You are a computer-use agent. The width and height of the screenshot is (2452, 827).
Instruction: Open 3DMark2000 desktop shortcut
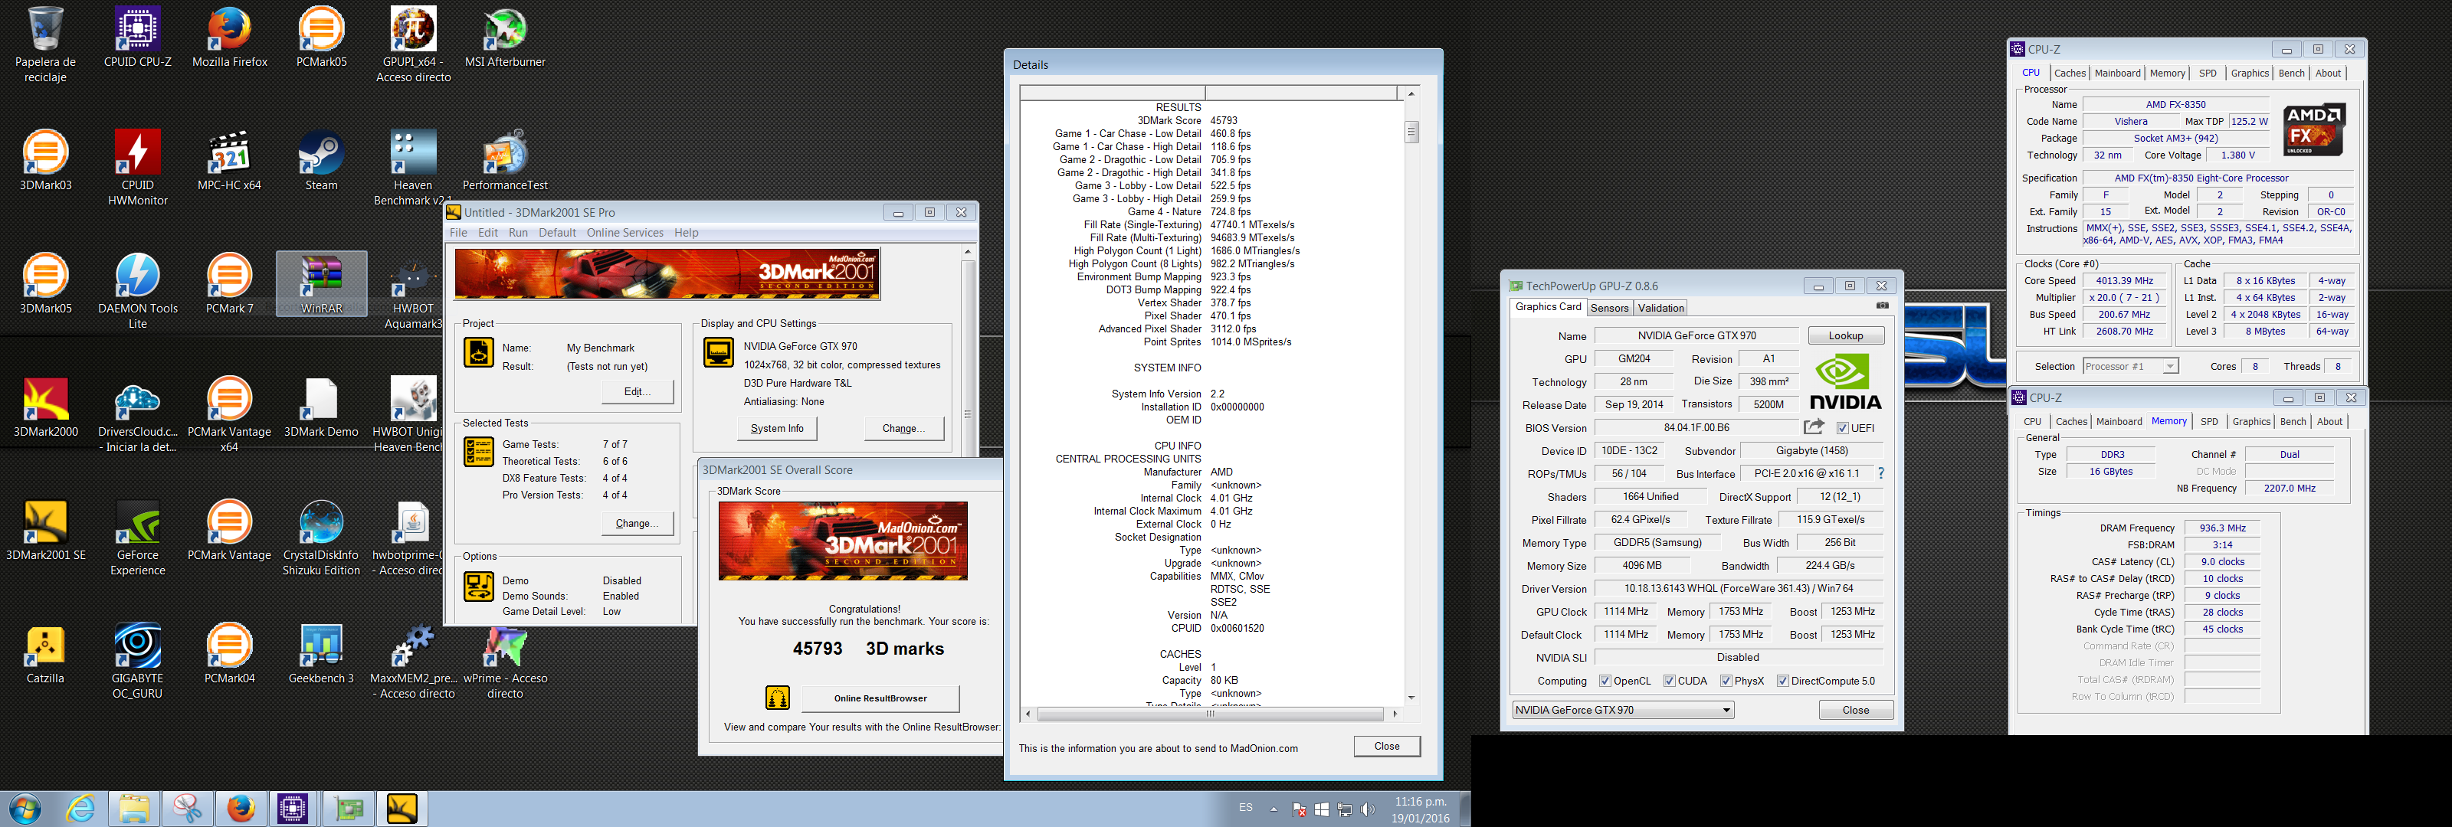click(x=46, y=407)
